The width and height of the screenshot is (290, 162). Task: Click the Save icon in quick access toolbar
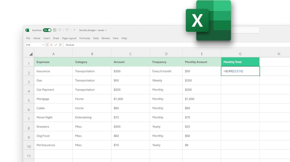(54, 30)
